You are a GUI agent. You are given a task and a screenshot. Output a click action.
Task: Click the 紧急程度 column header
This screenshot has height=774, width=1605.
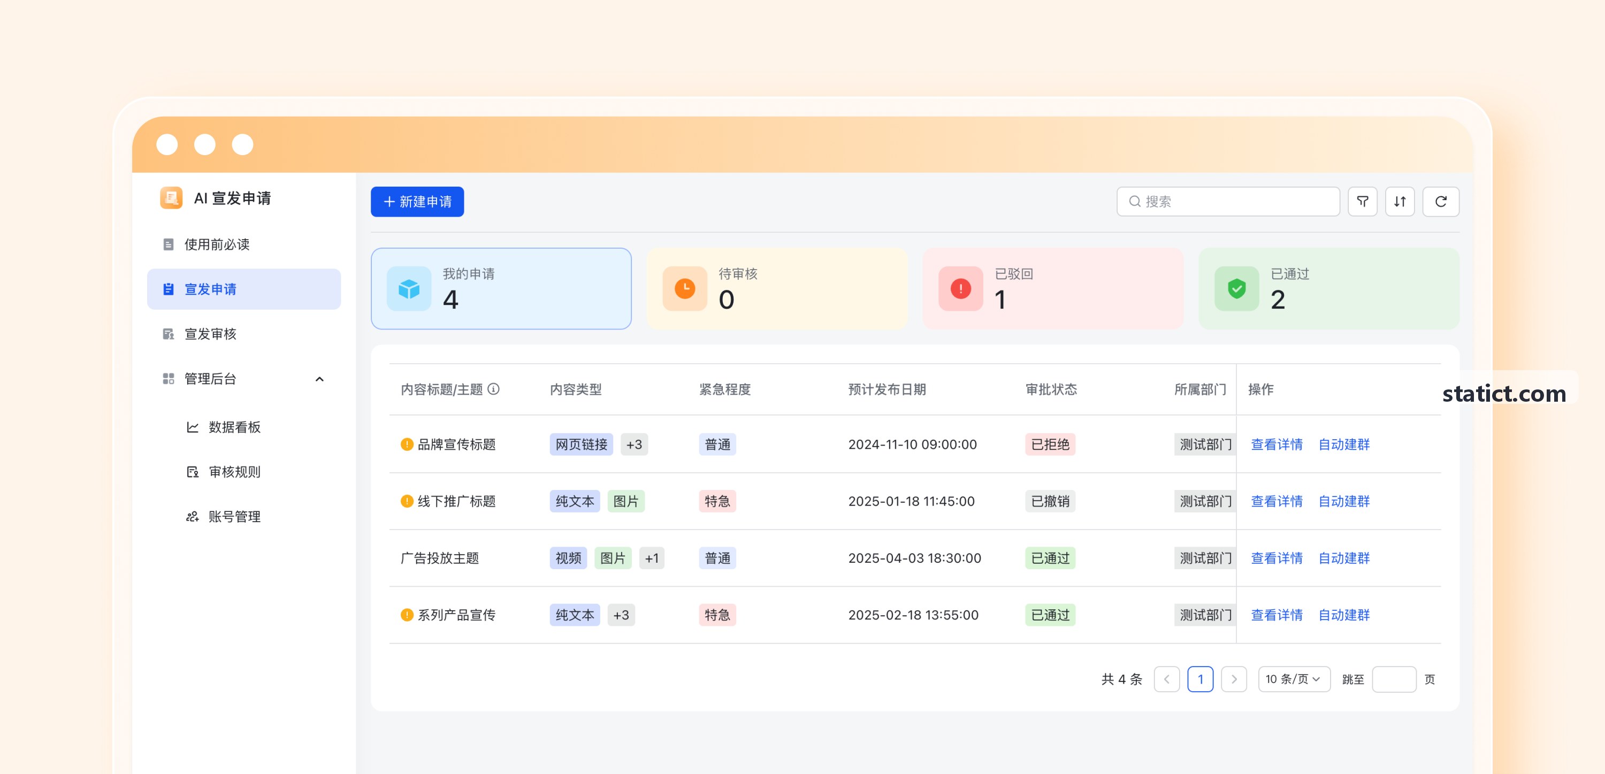click(724, 389)
